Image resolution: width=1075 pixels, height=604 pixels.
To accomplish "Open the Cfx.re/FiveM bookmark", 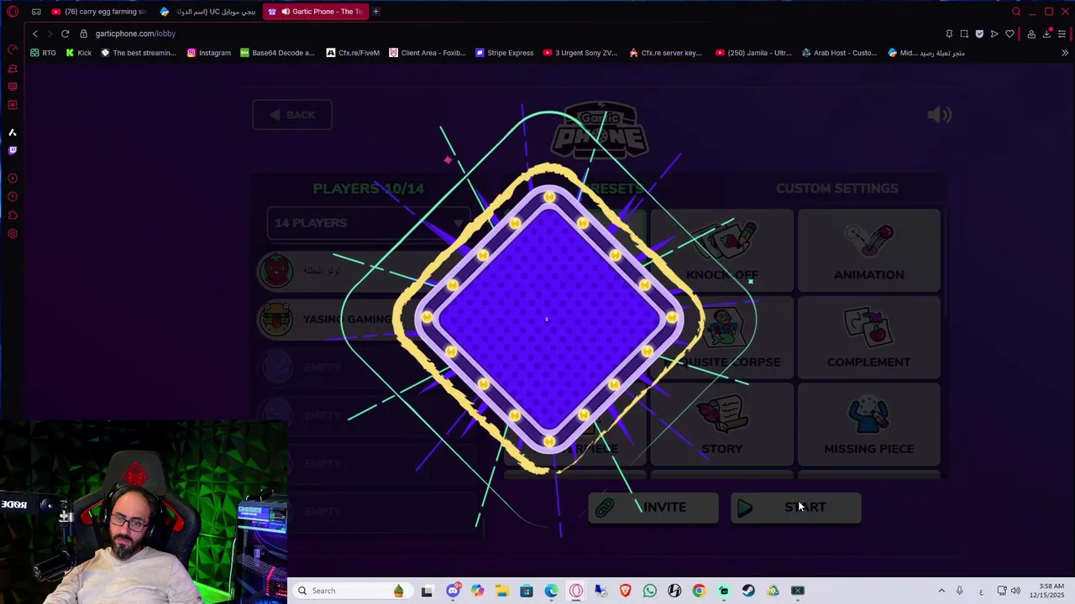I will click(x=353, y=53).
